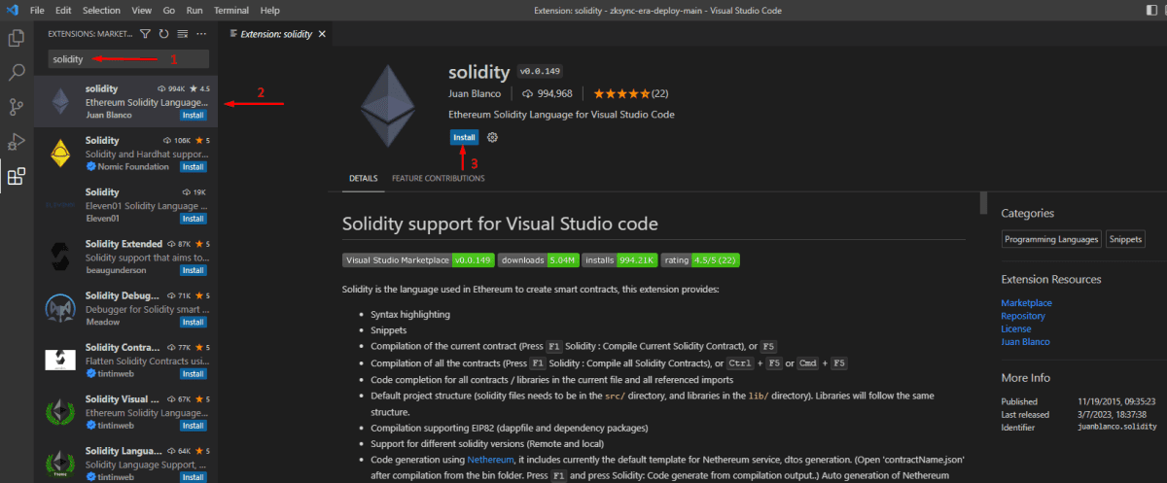
Task: Click the solidity extension settings gear
Action: pos(492,137)
